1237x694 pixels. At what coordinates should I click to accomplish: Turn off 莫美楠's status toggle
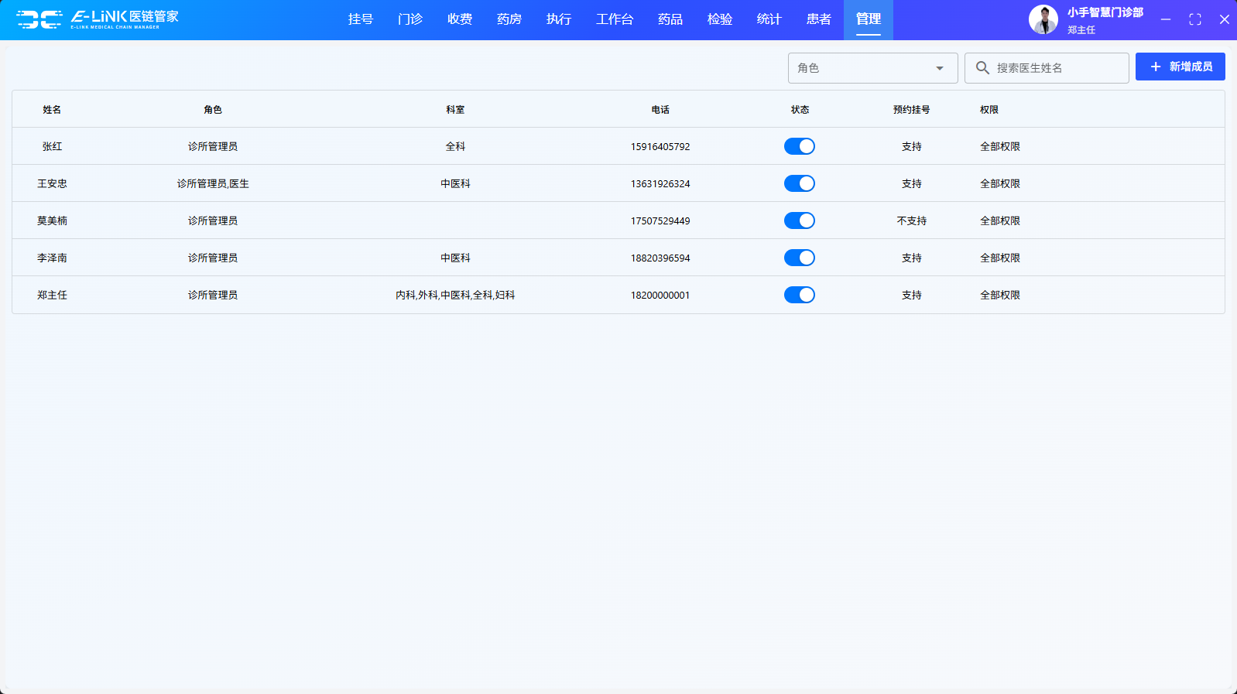pyautogui.click(x=799, y=221)
